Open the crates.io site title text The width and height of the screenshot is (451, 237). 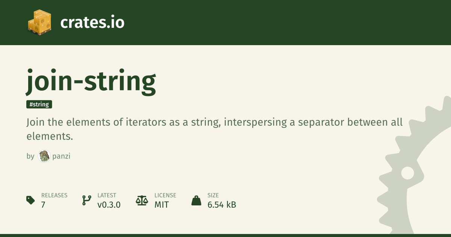point(92,23)
